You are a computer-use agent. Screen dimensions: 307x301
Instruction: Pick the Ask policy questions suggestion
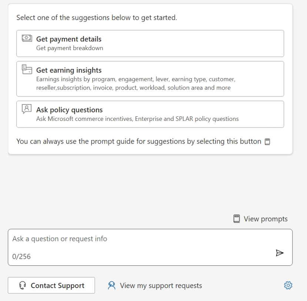(150, 114)
